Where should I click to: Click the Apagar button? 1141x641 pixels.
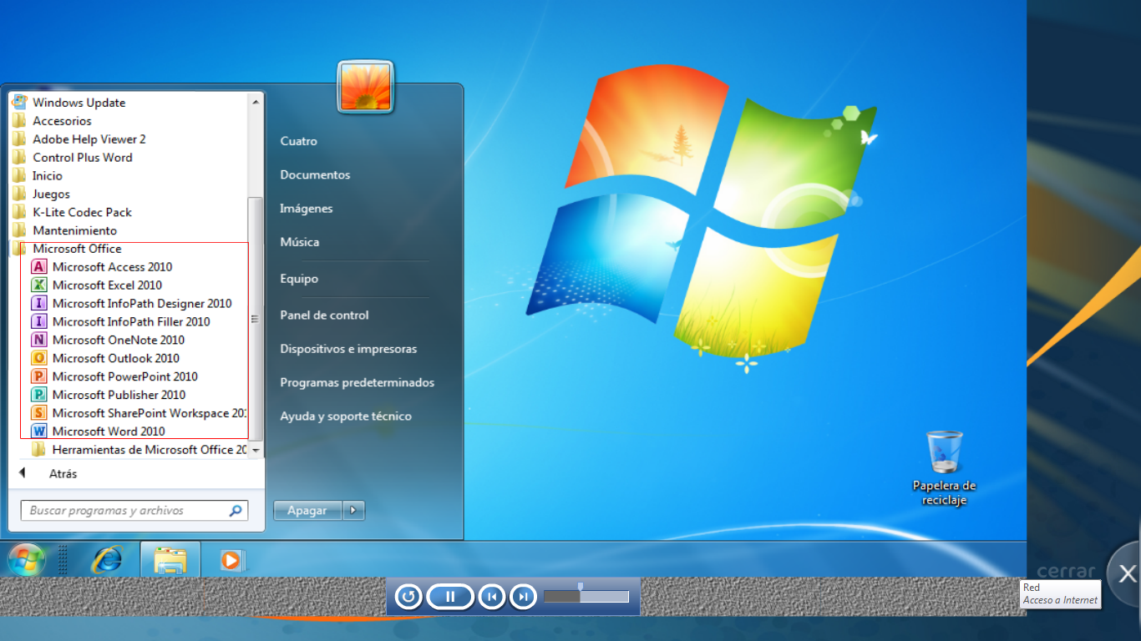point(307,510)
